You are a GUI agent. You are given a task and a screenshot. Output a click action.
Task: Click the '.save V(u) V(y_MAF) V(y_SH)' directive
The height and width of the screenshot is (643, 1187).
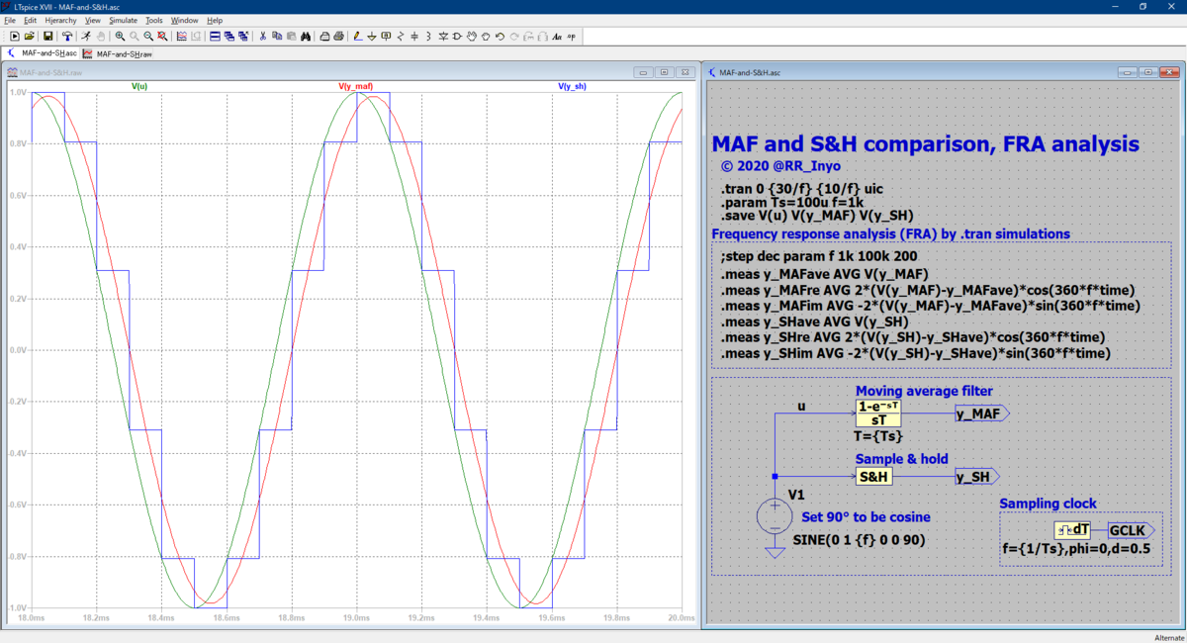tap(817, 215)
